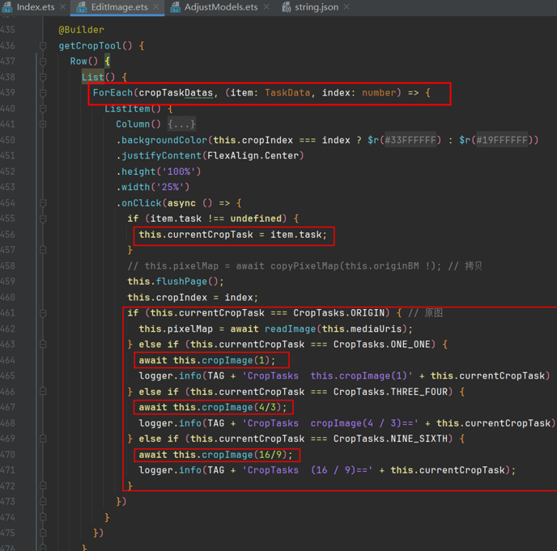Screen dimensions: 557x551
Task: Fold the onClick handler at line 454
Action: click(43, 203)
